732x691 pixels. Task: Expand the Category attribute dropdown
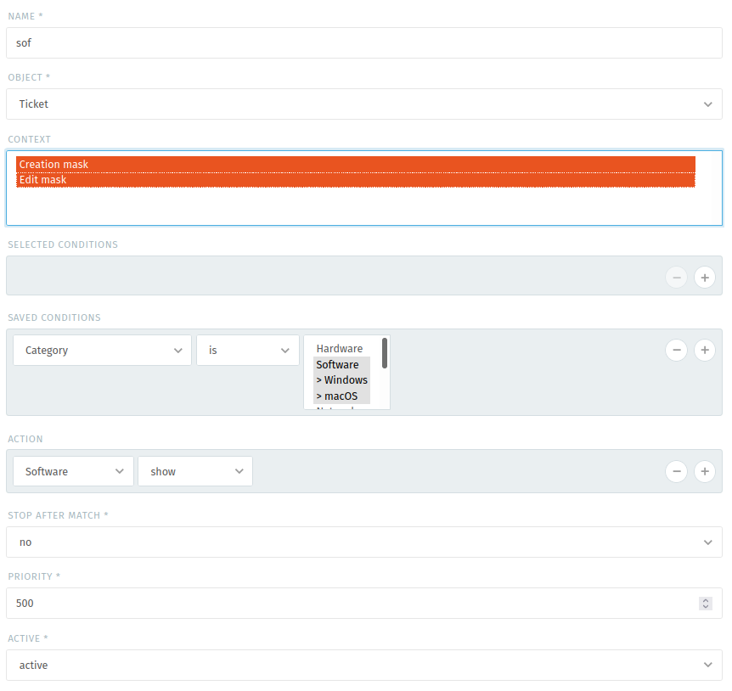pyautogui.click(x=102, y=351)
